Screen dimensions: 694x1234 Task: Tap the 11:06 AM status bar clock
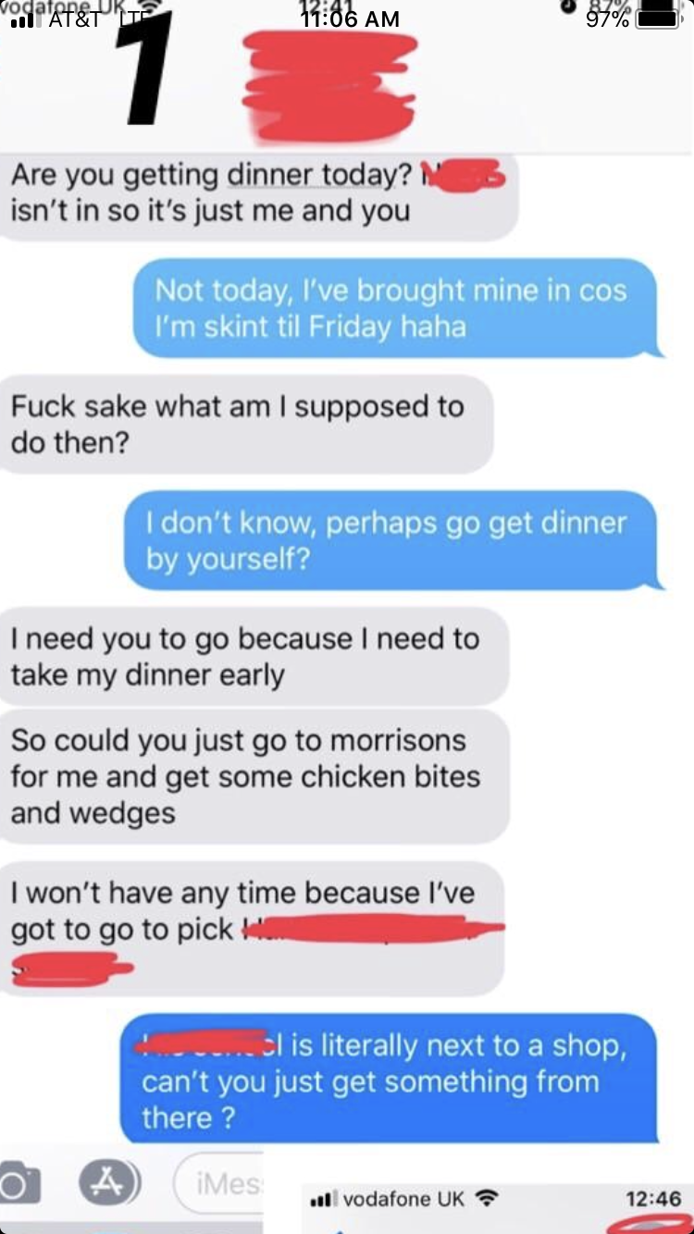[x=350, y=19]
